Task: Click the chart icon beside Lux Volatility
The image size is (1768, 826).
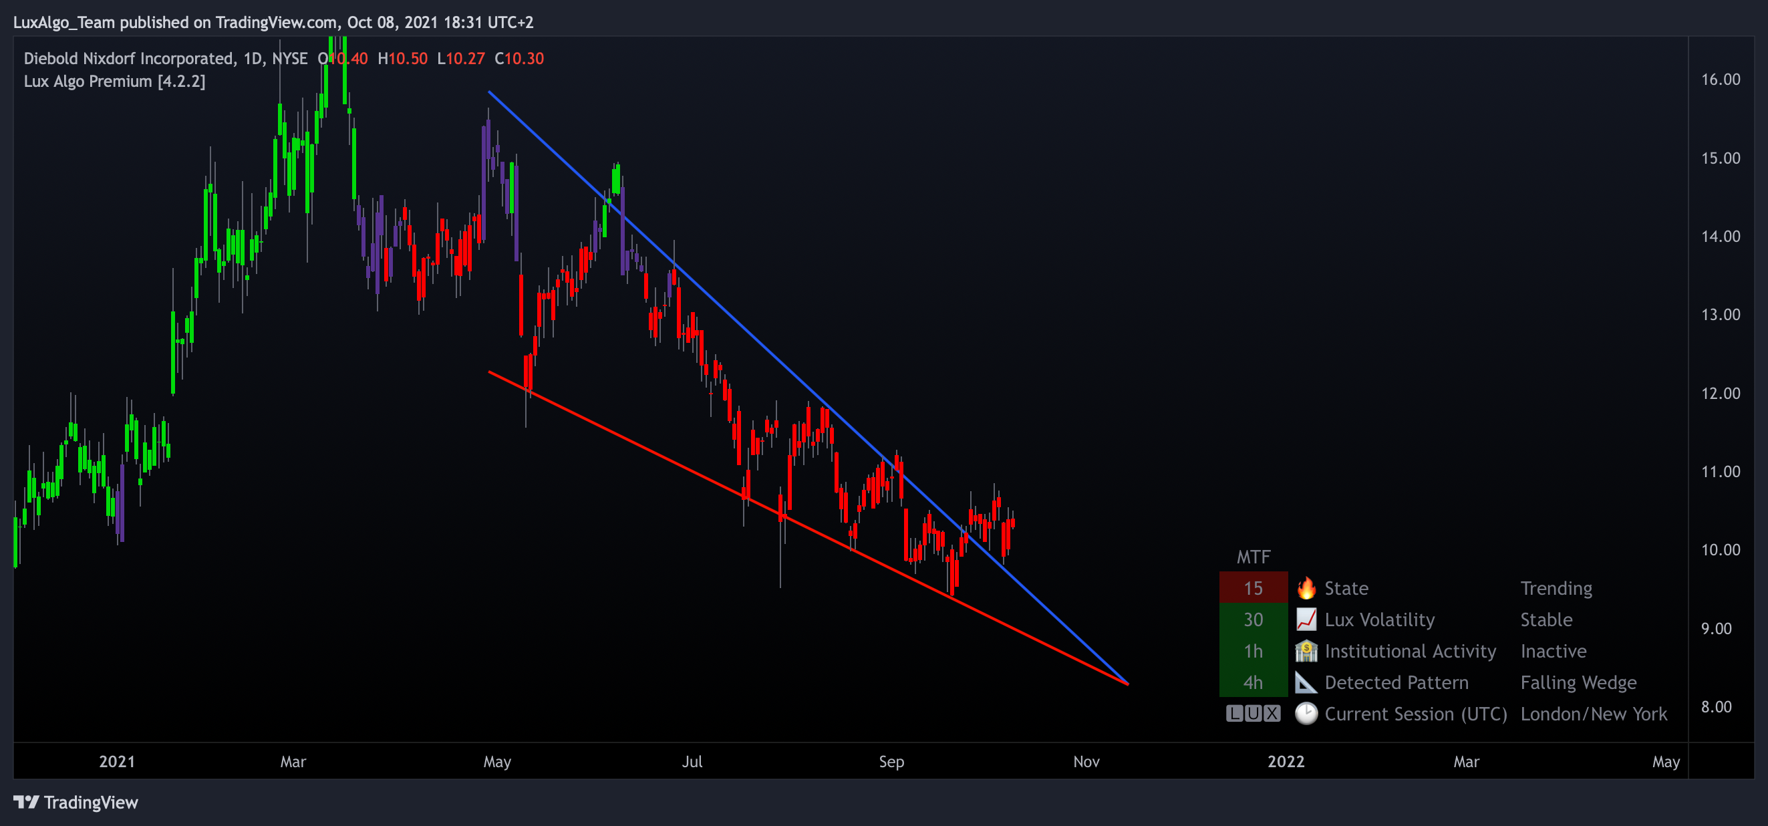Action: (1306, 620)
